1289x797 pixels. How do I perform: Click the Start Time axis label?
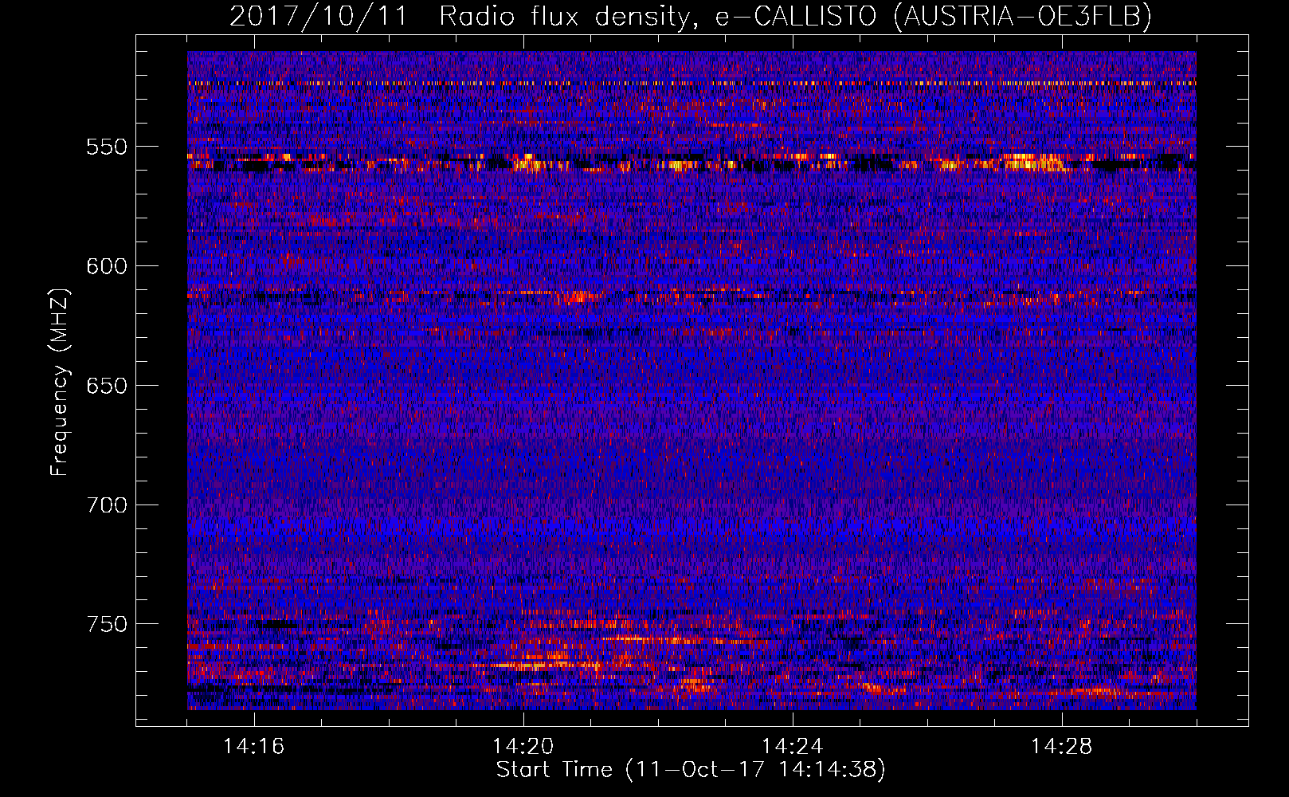[691, 770]
